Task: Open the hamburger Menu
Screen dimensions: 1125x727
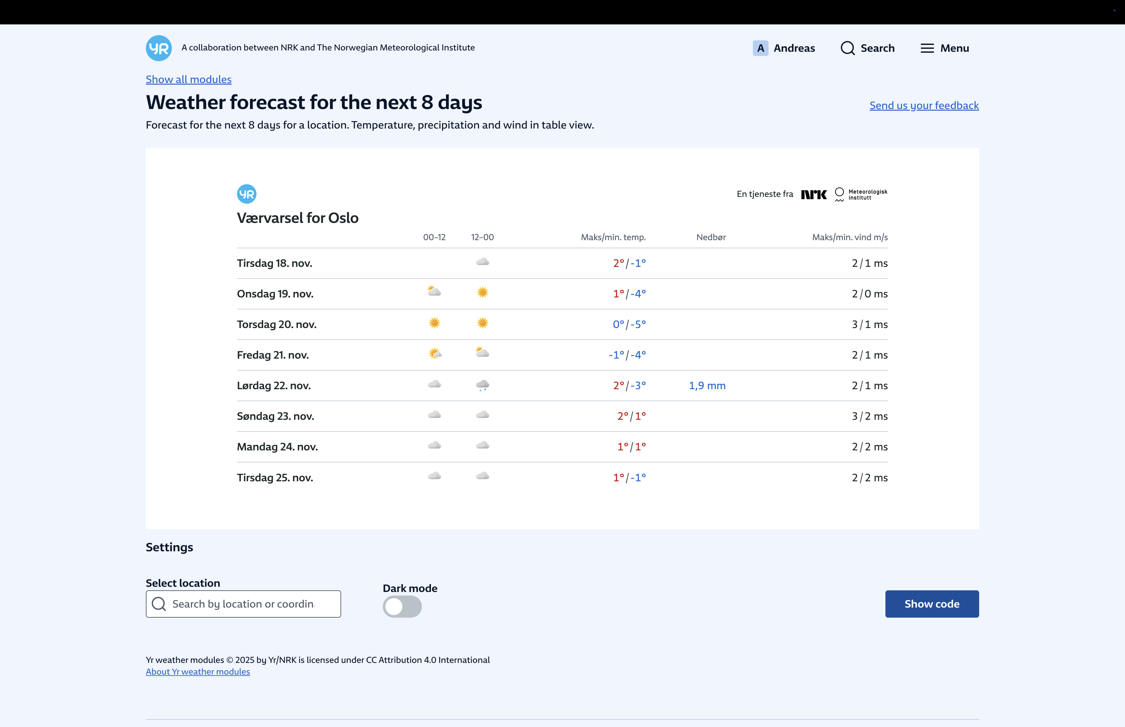Action: click(x=944, y=48)
